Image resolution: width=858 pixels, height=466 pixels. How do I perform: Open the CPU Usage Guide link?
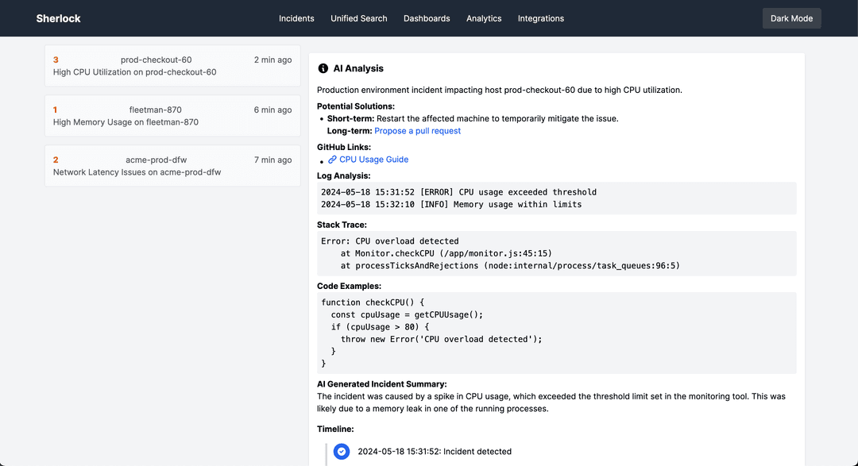[x=373, y=160]
